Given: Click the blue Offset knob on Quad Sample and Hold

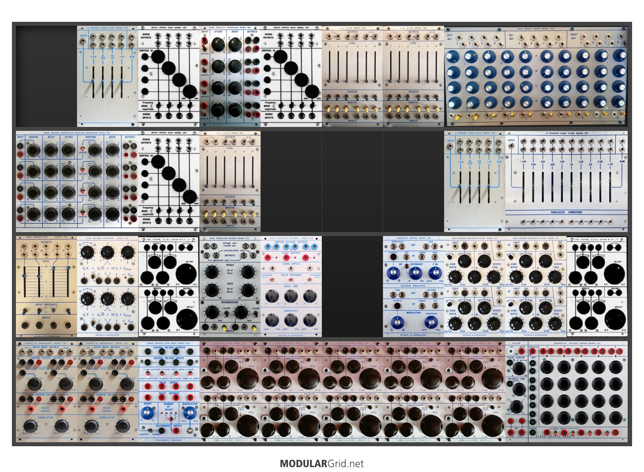Looking at the screenshot, I should click(x=147, y=413).
